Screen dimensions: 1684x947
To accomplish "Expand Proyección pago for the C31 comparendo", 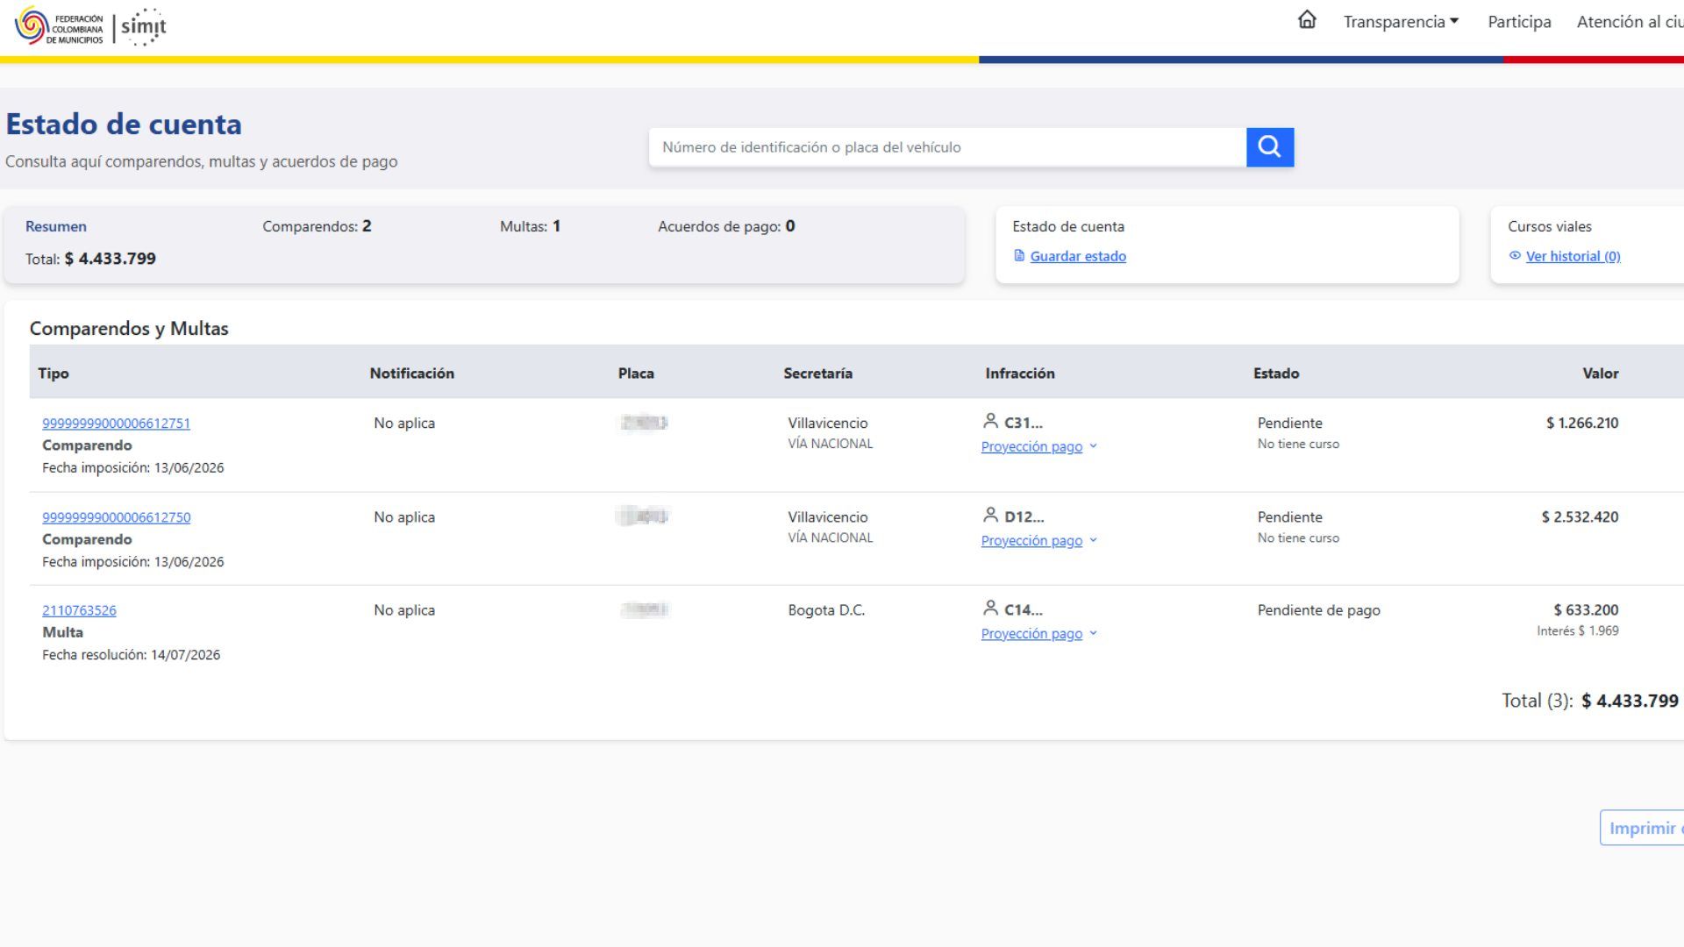I will click(x=1038, y=446).
